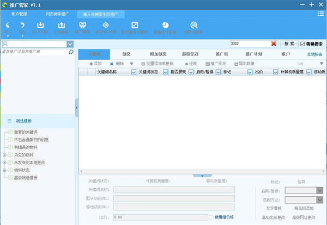Click the magnifier in the plan search box
327x225 pixels.
click(x=71, y=53)
